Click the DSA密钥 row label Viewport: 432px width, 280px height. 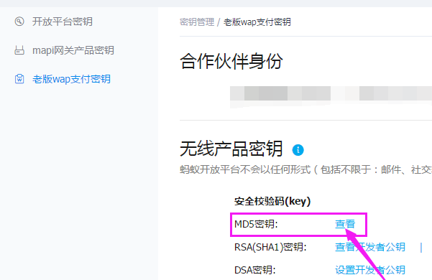(x=255, y=270)
